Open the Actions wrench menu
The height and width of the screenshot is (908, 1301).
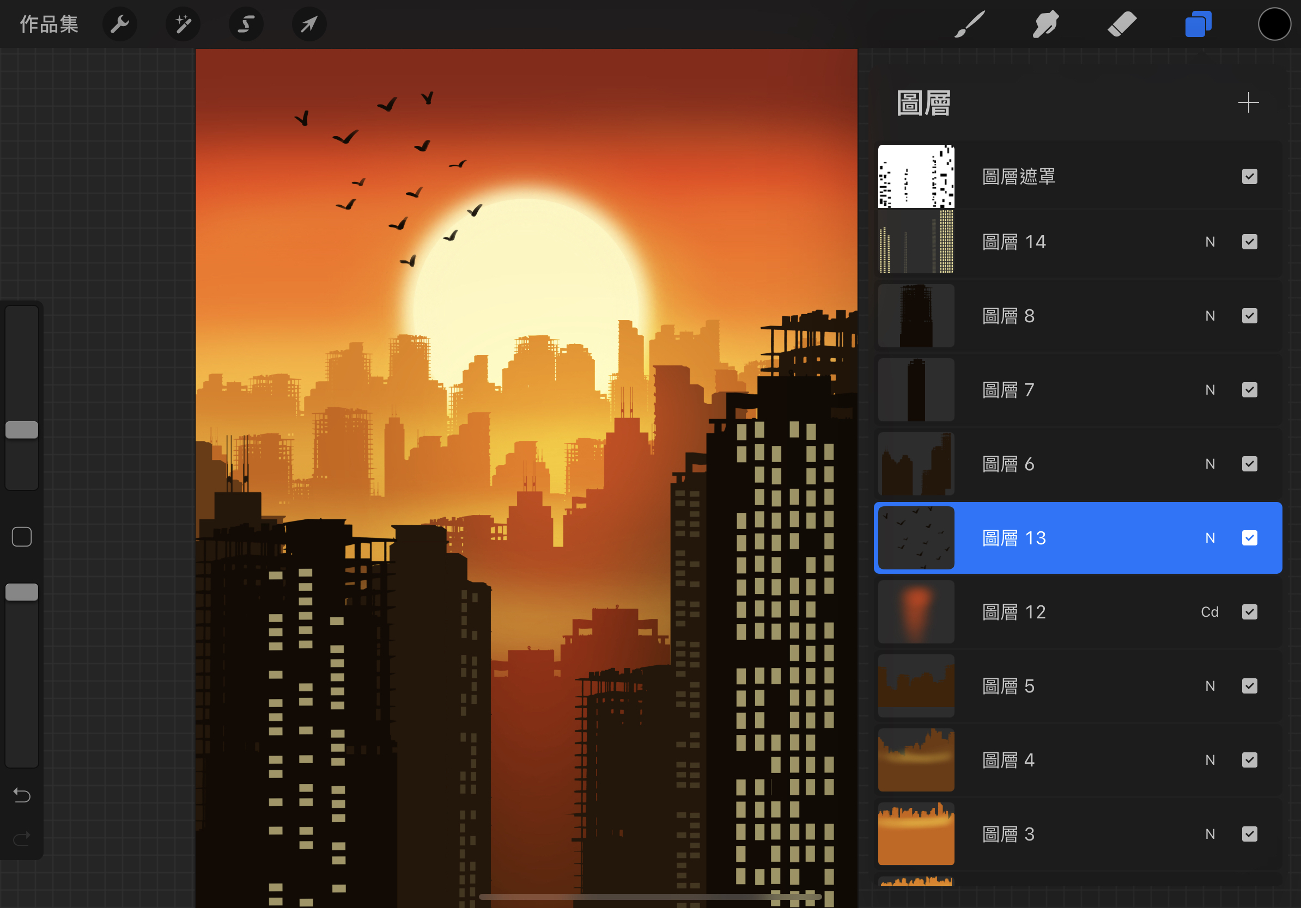119,24
